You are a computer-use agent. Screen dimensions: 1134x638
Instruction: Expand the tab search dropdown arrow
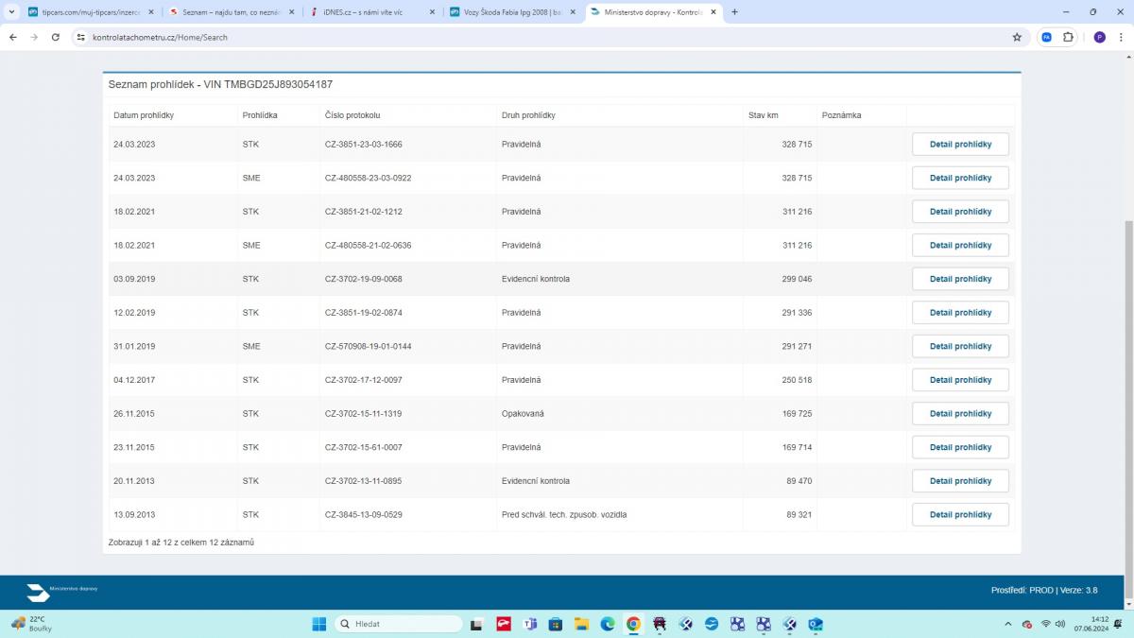11,12
